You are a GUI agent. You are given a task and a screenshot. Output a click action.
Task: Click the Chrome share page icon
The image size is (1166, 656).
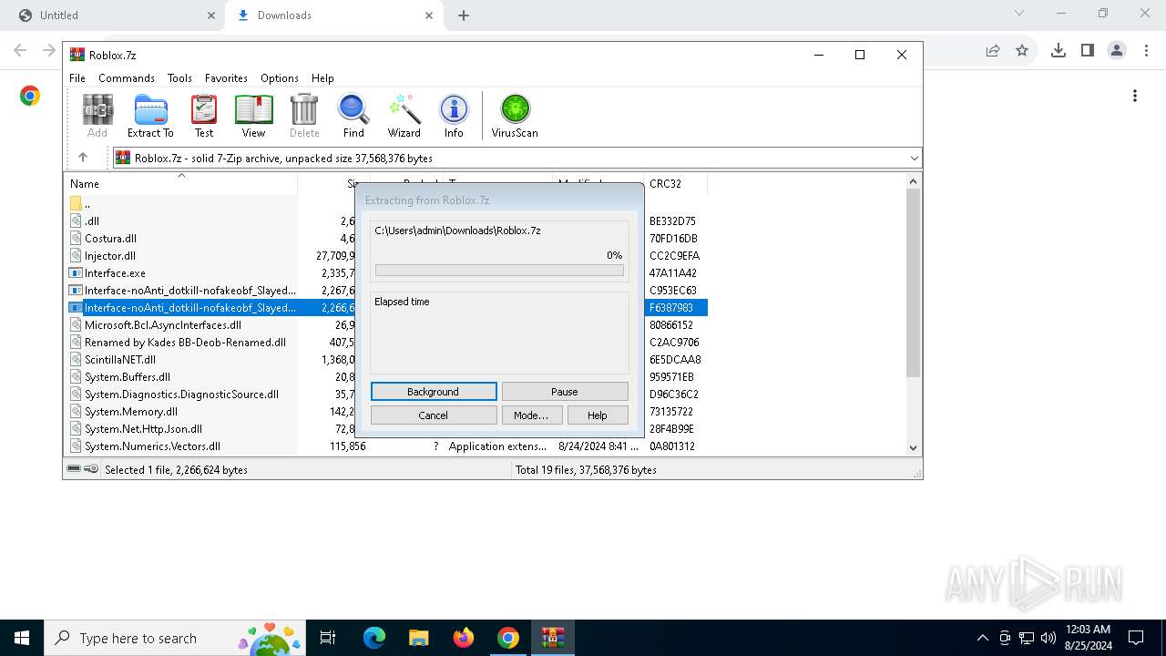[993, 50]
